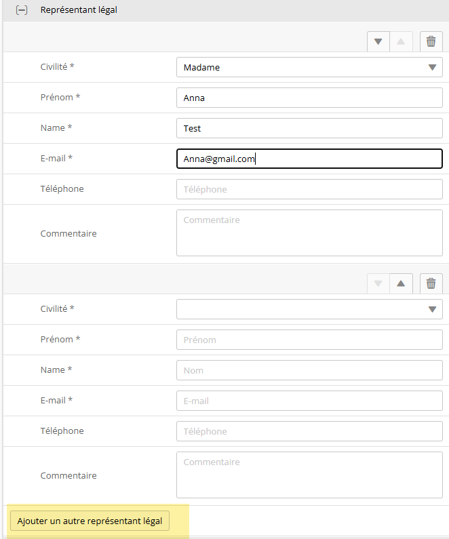Click the first representative's Commentaire textarea
The width and height of the screenshot is (449, 539).
tap(309, 233)
